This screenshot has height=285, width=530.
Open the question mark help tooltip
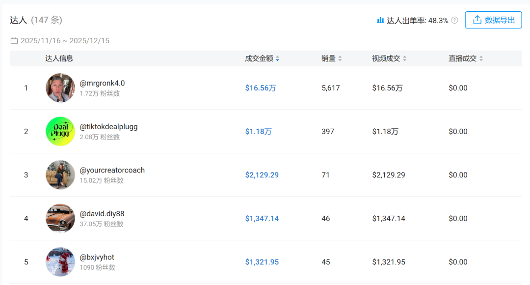point(454,20)
